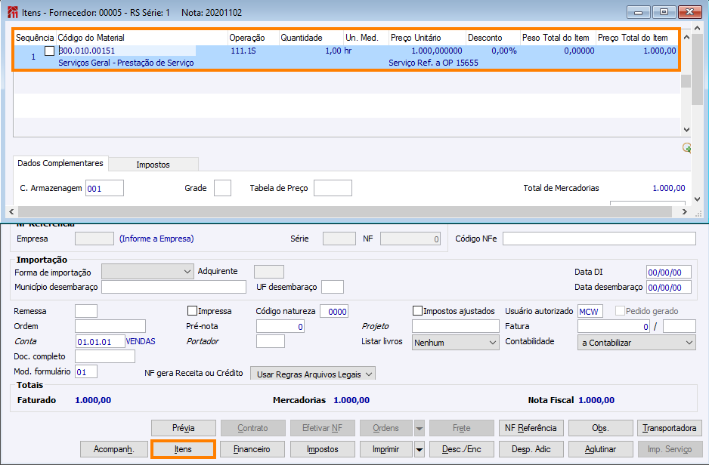709x465 pixels.
Task: Click the magnifier with green plus icon
Action: click(686, 148)
